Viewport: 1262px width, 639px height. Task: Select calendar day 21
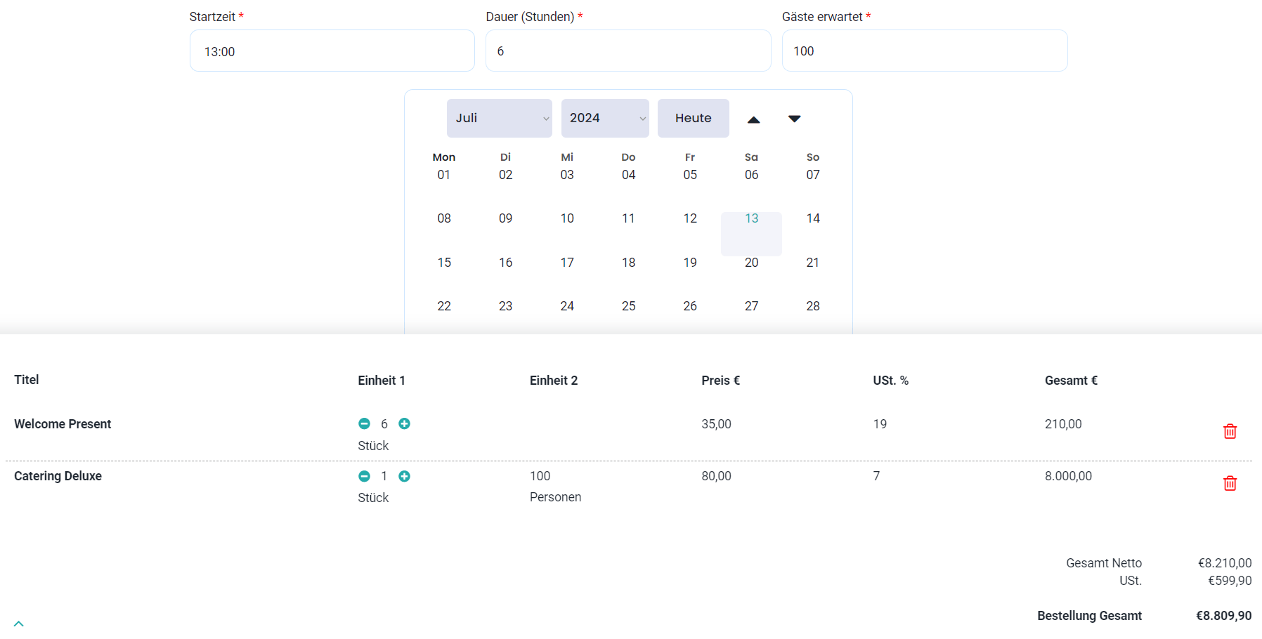click(813, 263)
